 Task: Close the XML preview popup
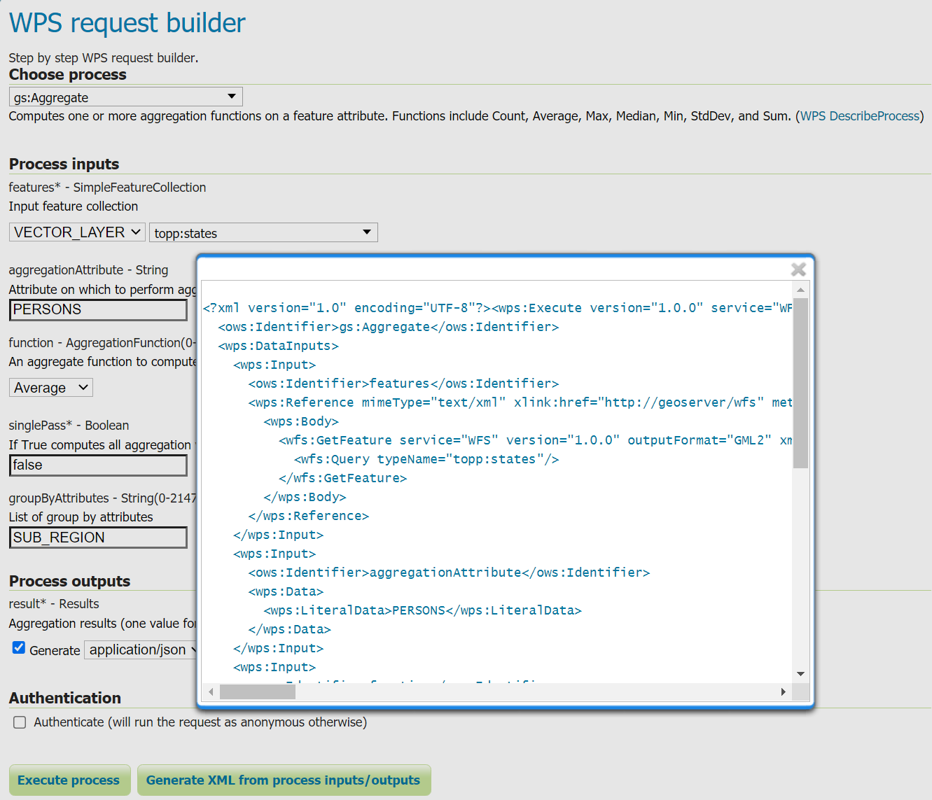coord(798,269)
